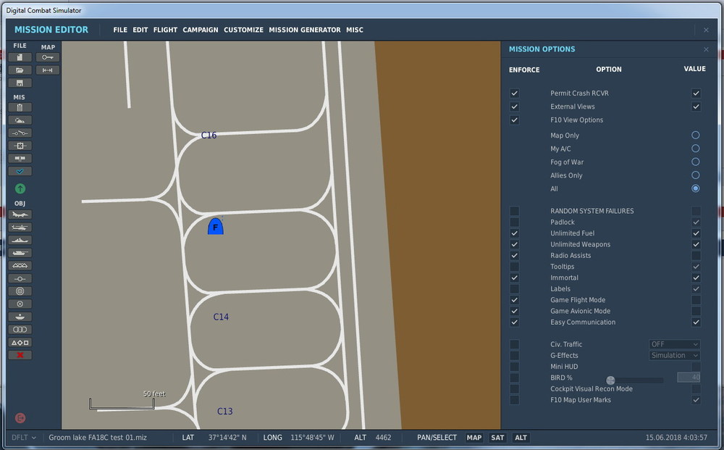Toggle F10 Map User Marks value checkbox
Image resolution: width=724 pixels, height=450 pixels.
click(x=696, y=400)
